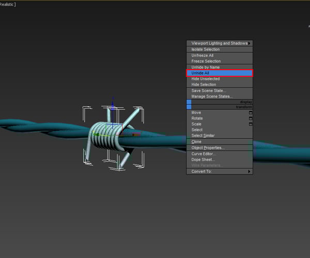The height and width of the screenshot is (258, 310).
Task: Click the transform quad header
Action: (x=220, y=107)
